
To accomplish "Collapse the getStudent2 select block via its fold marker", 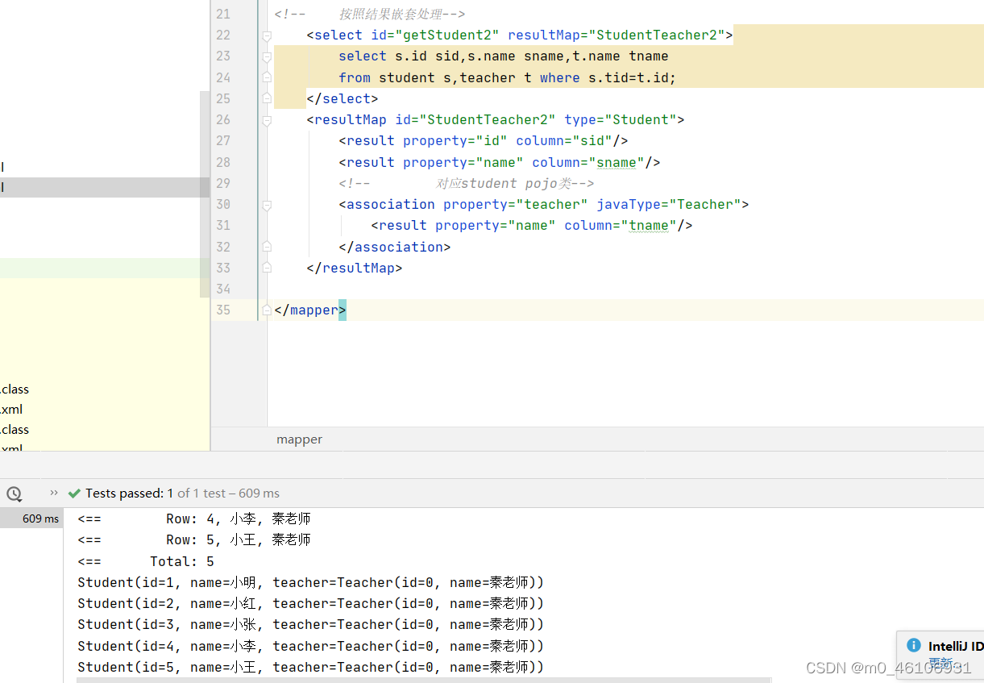I will 267,35.
